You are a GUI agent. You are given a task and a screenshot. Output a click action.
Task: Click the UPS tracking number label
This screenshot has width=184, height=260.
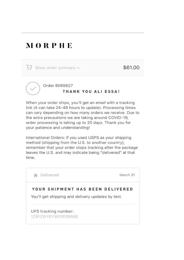[x=52, y=211]
